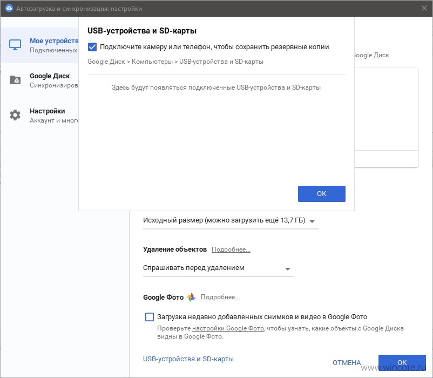Screen dimensions: 433x378
Task: Uncheck the connect camera or phone backup checkbox
Action: click(x=92, y=47)
